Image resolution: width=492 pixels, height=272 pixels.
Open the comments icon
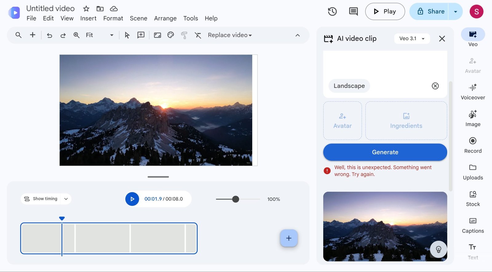(353, 12)
